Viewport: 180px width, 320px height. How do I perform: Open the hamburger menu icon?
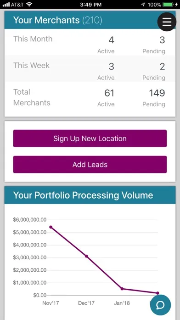pyautogui.click(x=167, y=22)
